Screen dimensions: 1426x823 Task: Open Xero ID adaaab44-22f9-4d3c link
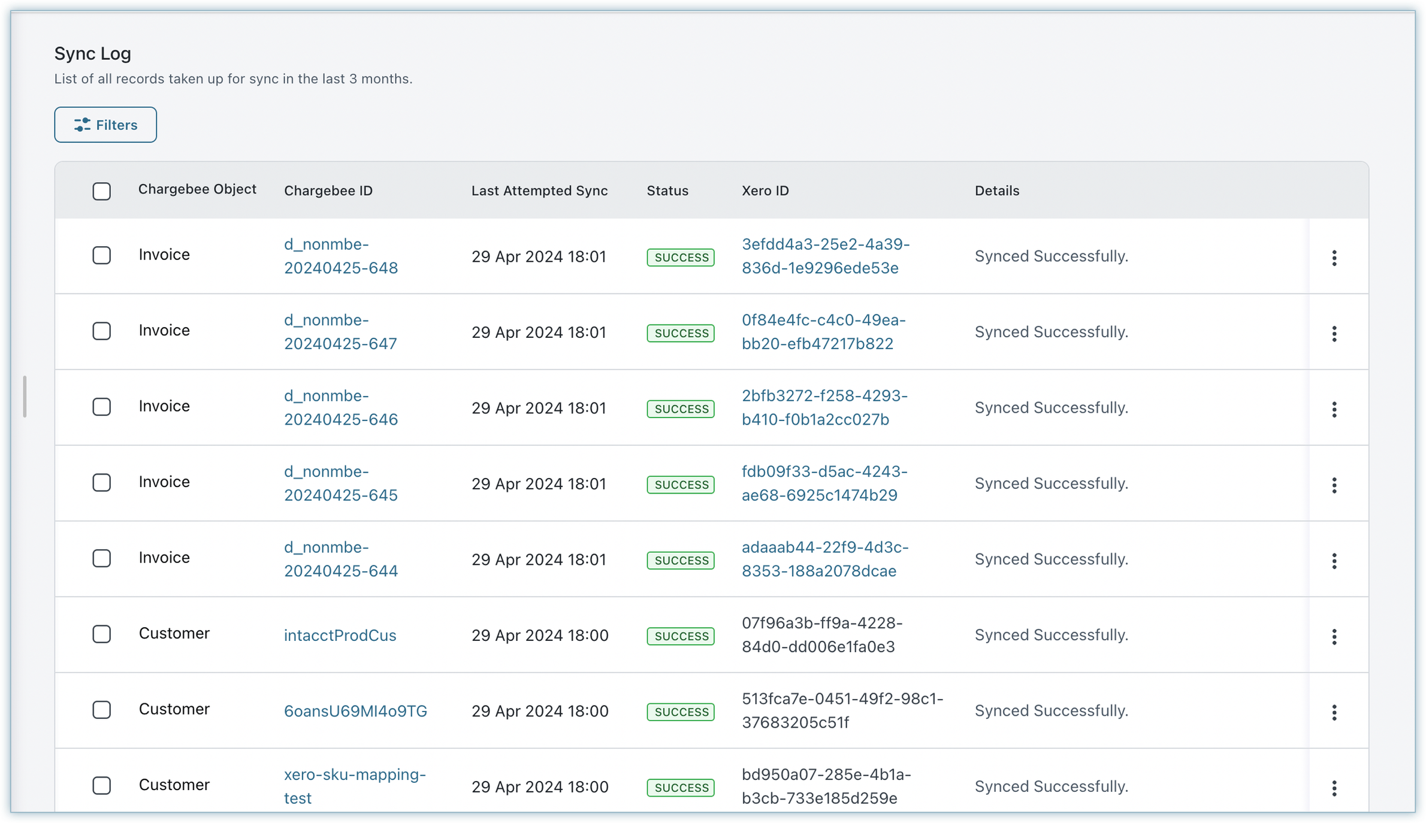point(824,559)
